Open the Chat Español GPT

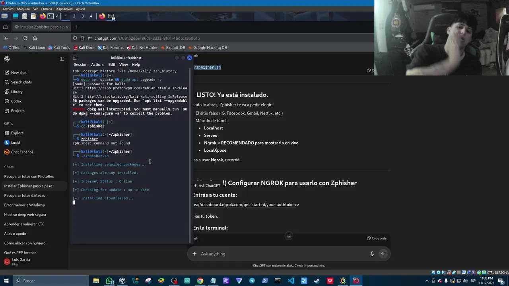(34, 152)
